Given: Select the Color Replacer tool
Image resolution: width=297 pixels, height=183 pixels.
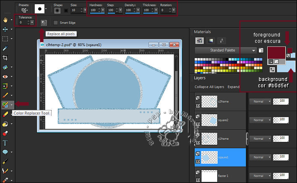Looking at the screenshot, I should 5,105.
